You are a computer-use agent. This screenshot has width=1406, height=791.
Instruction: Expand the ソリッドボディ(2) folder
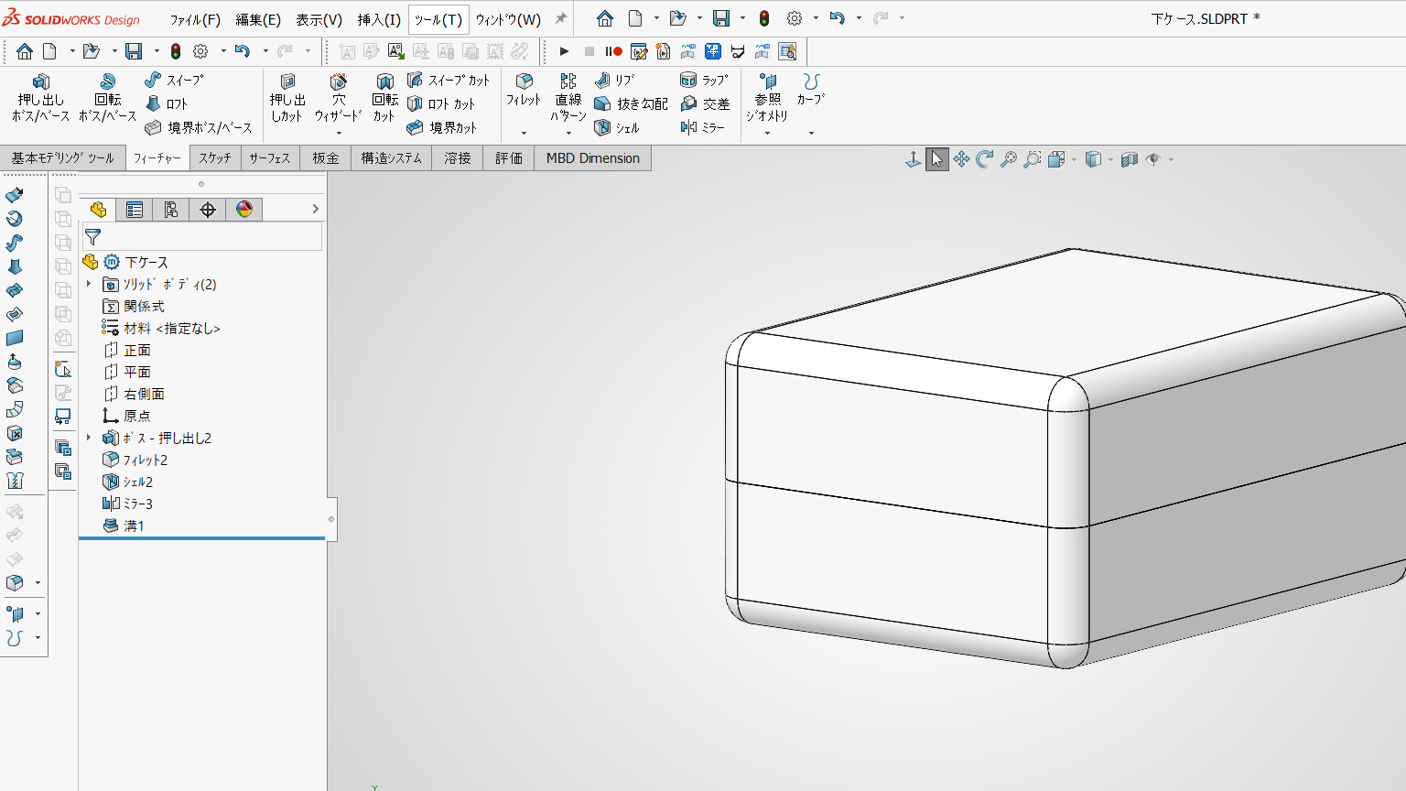point(89,285)
